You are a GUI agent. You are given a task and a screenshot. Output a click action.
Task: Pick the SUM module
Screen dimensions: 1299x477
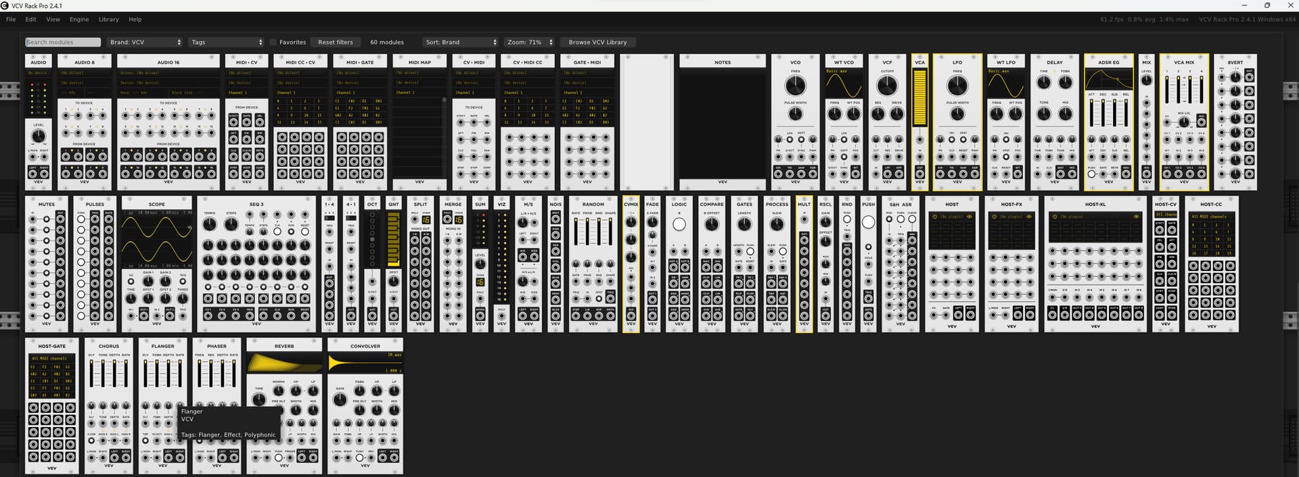point(480,264)
